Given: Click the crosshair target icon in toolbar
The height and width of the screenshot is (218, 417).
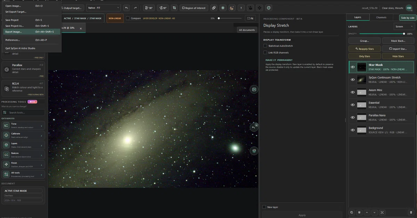Looking at the screenshot, I should [260, 8].
